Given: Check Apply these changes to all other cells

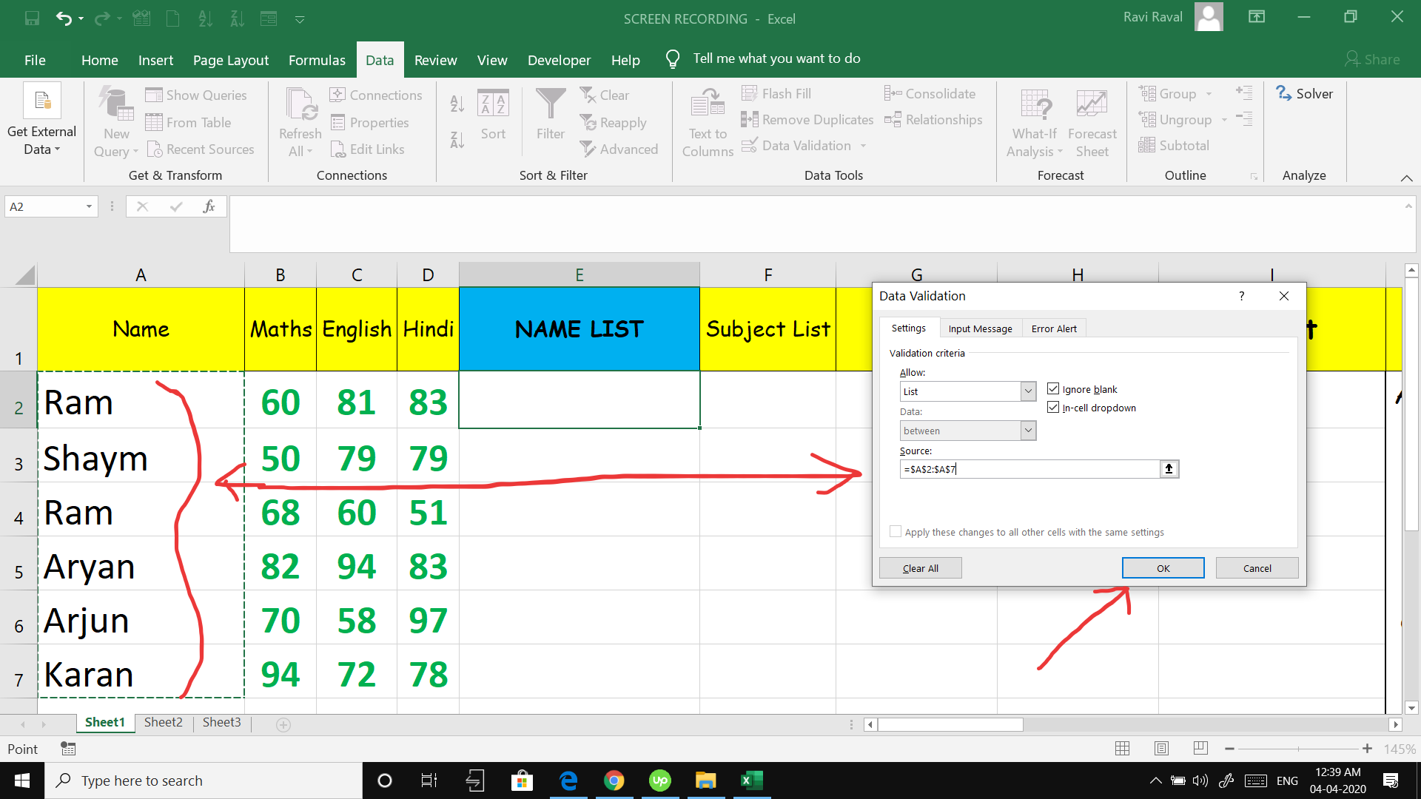Looking at the screenshot, I should (x=896, y=532).
